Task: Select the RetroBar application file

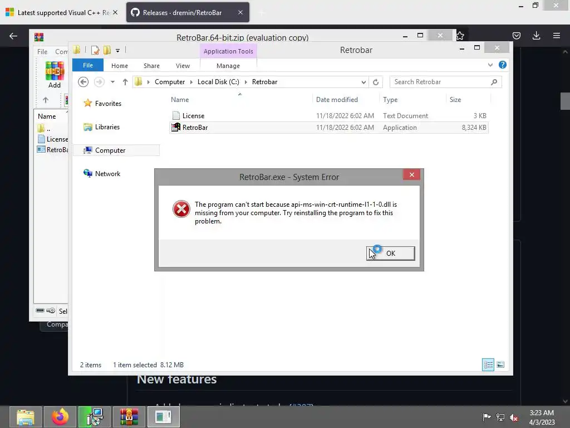Action: pos(328,128)
